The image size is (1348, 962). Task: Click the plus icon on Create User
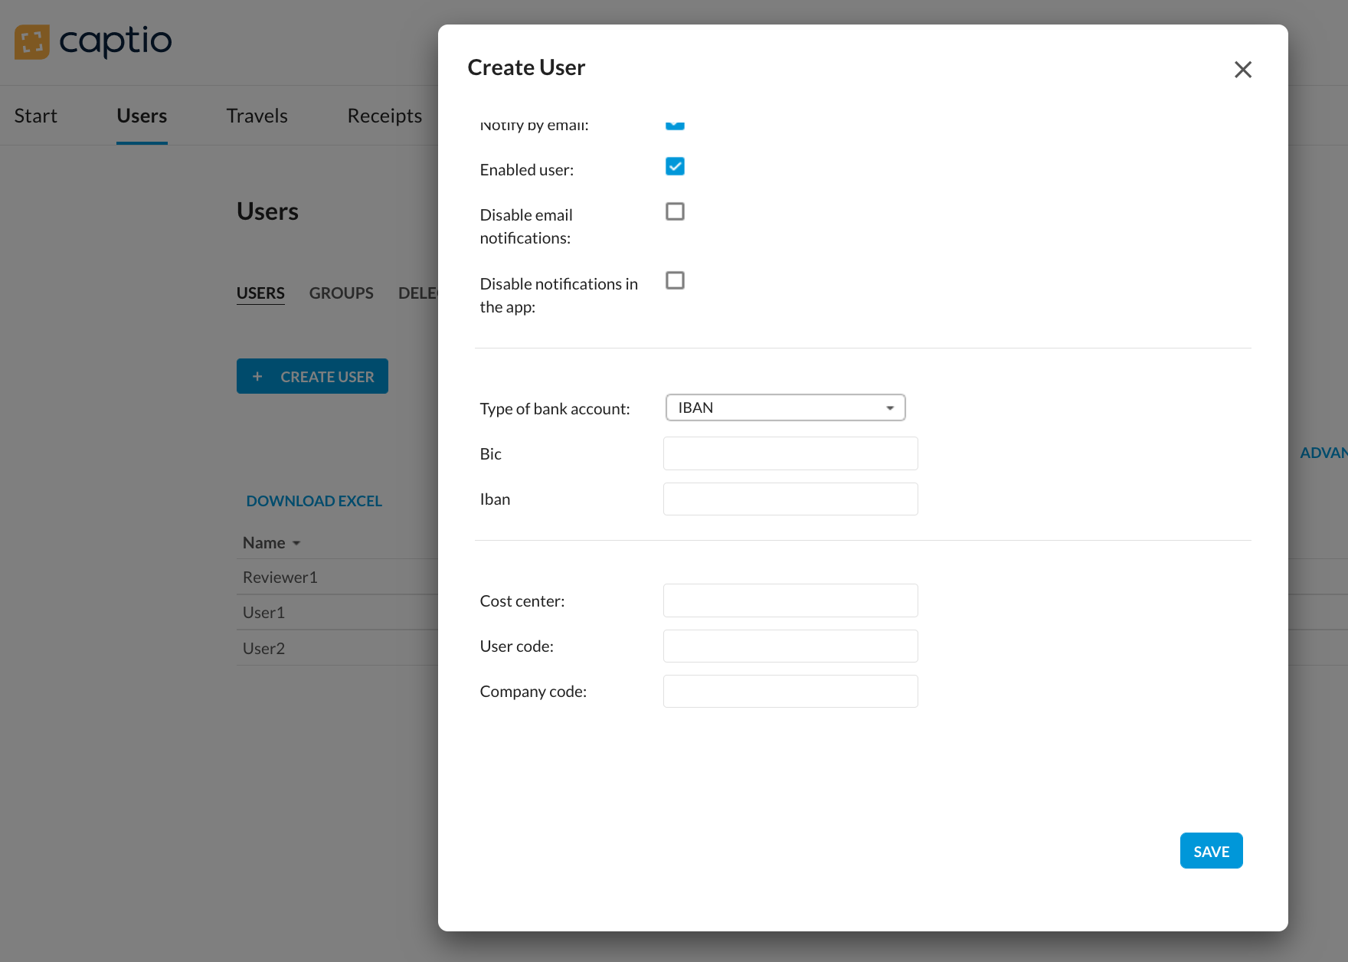[x=257, y=377]
